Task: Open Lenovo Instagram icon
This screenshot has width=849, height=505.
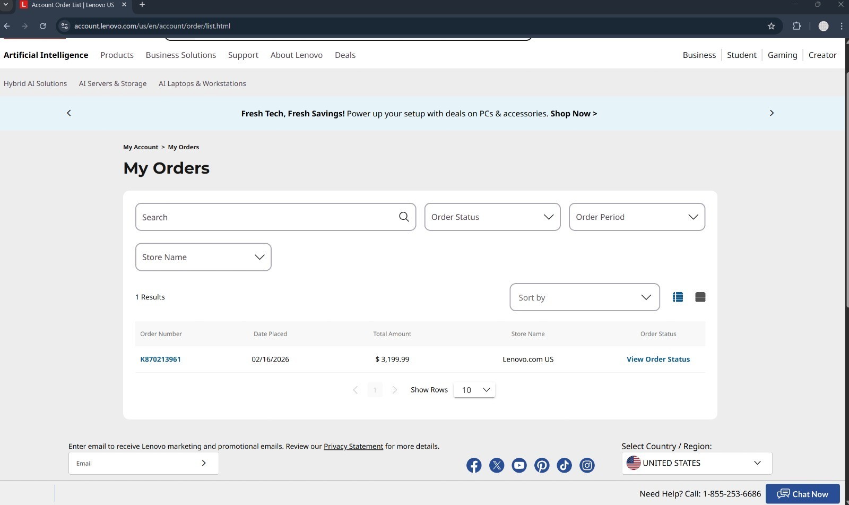Action: click(x=587, y=466)
